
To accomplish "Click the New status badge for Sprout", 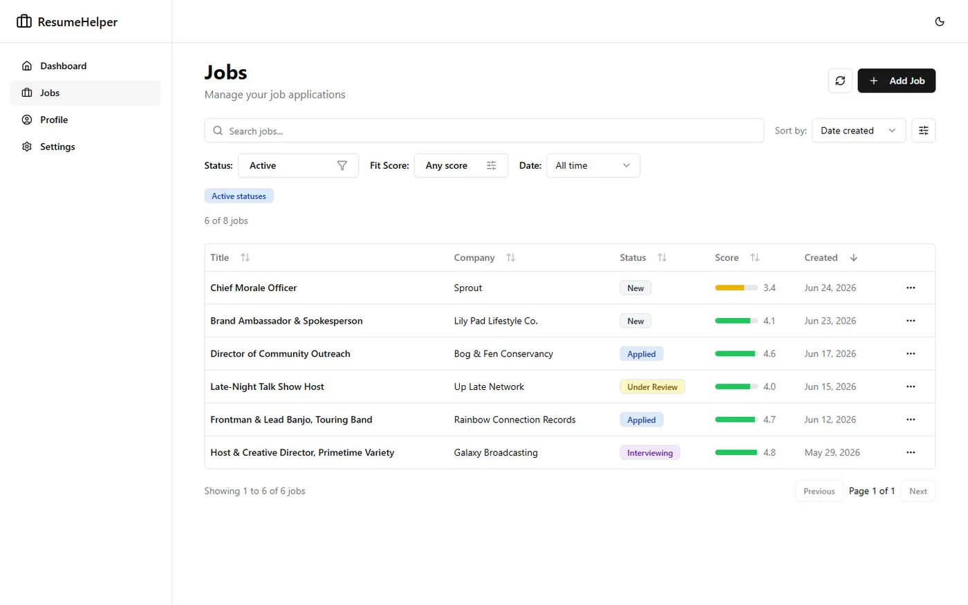I will point(635,288).
